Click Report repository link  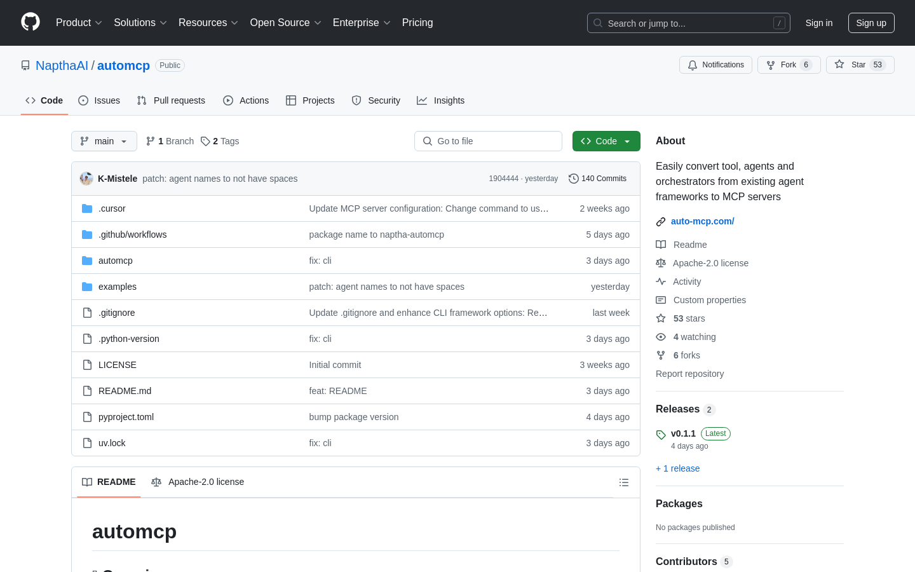(689, 374)
